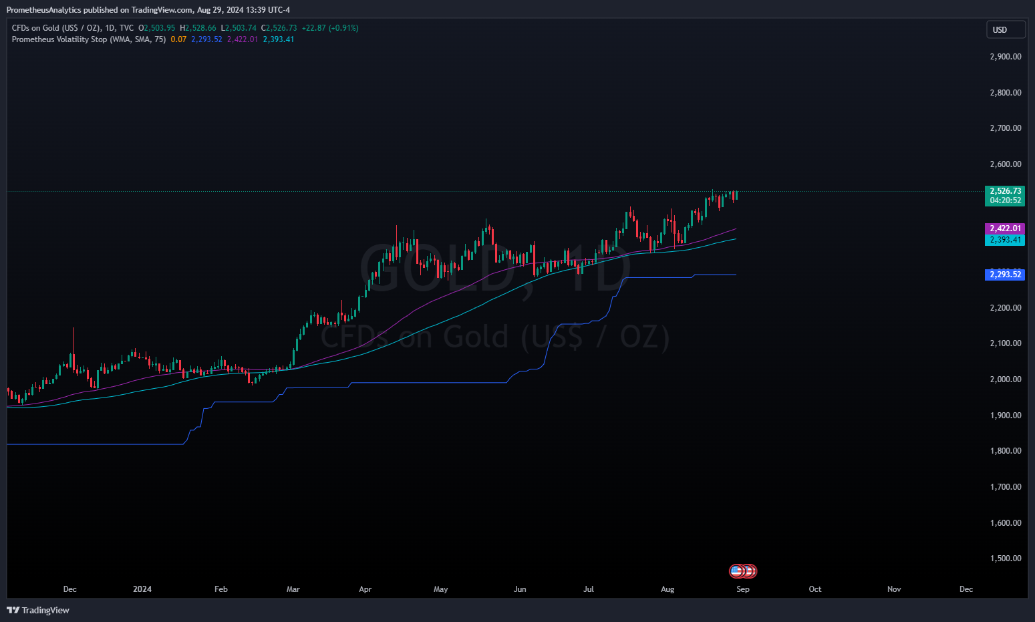1035x622 pixels.
Task: Click the Apr label on the time axis
Action: point(365,589)
